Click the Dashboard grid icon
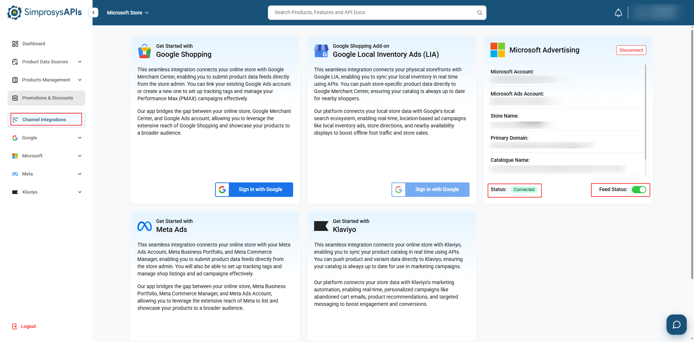Screen dimensions: 694x342 tap(15, 44)
